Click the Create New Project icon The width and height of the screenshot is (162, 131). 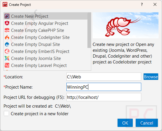7,16
